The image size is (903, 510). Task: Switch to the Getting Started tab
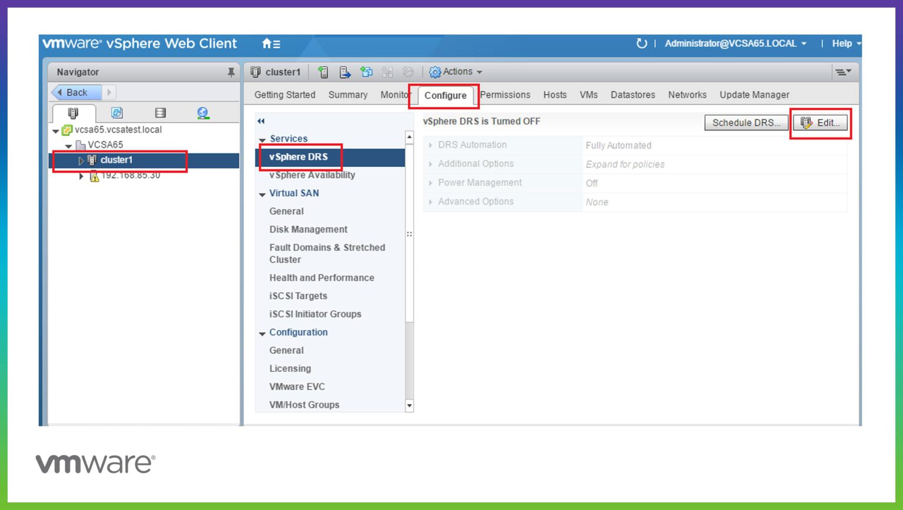pyautogui.click(x=285, y=95)
